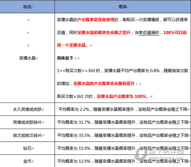This screenshot has width=191, height=167.
Task: Click the 平均概率为 15.9% cell
Action: [x=123, y=148]
